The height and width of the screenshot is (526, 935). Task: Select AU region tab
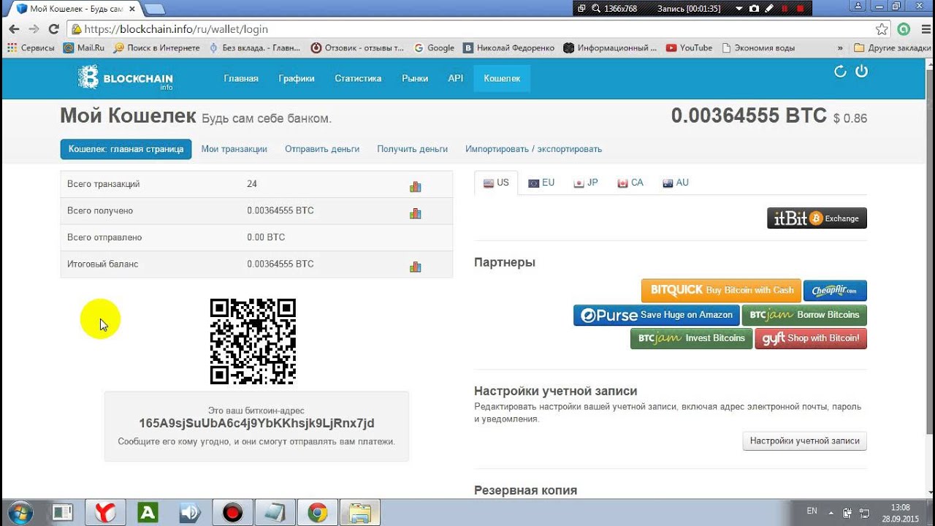[x=676, y=183]
